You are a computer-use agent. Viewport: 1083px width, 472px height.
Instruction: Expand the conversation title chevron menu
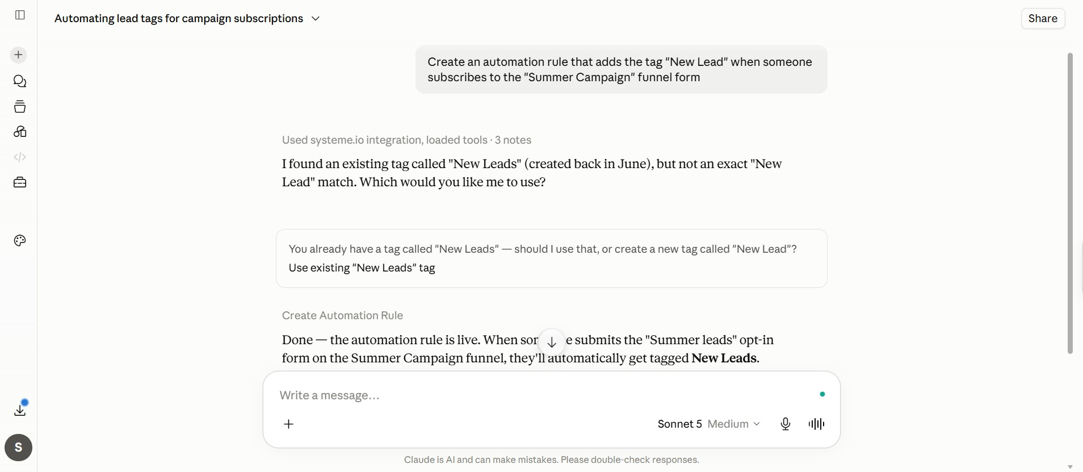(316, 19)
